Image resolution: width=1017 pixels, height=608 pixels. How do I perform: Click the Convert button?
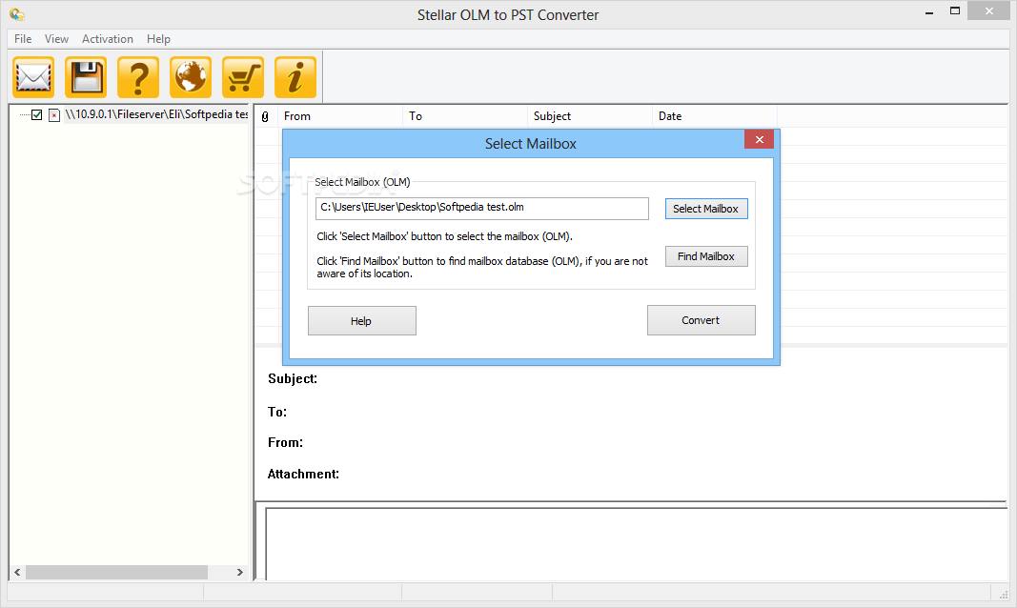(x=702, y=320)
